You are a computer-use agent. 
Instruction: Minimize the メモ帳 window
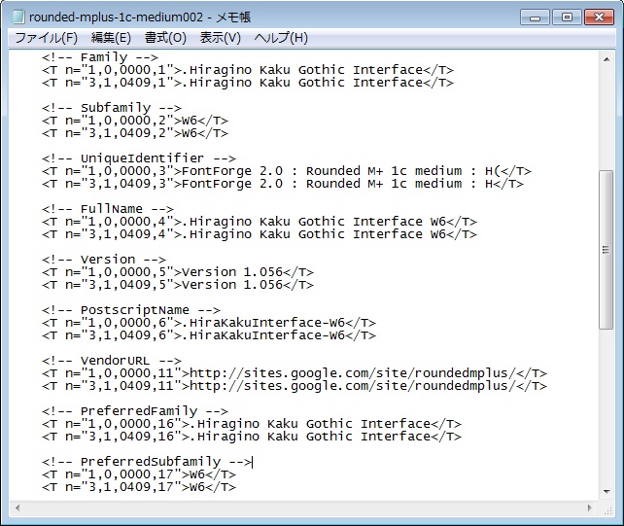[535, 18]
